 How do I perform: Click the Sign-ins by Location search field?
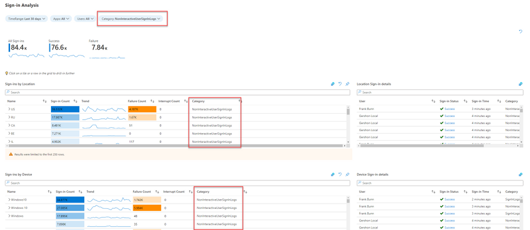pyautogui.click(x=177, y=93)
